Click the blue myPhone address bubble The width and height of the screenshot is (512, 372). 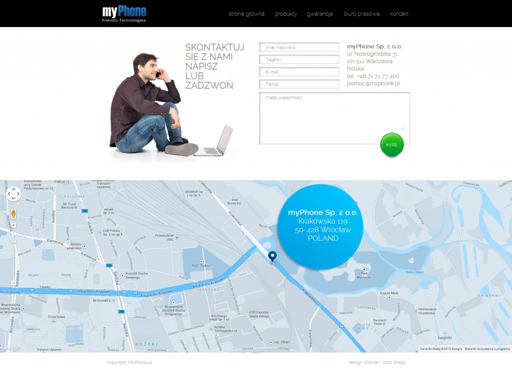pos(320,227)
